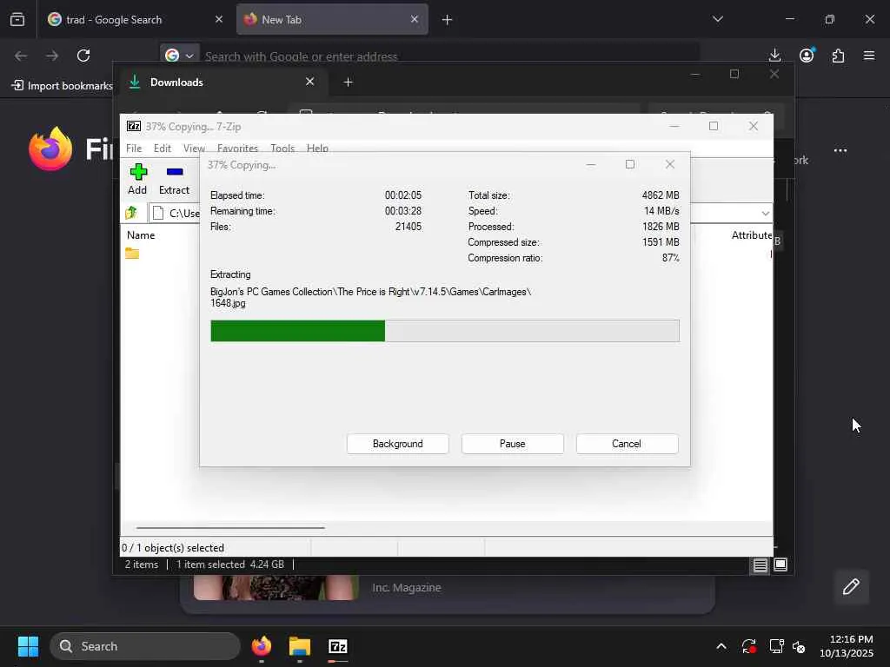Screen dimensions: 890x667
Task: Open the Edit menu in 7-Zip
Action: pyautogui.click(x=163, y=148)
